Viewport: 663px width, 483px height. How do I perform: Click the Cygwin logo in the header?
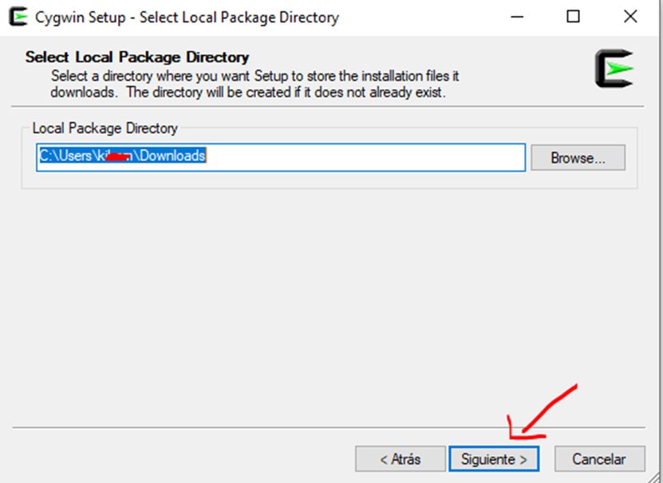614,69
